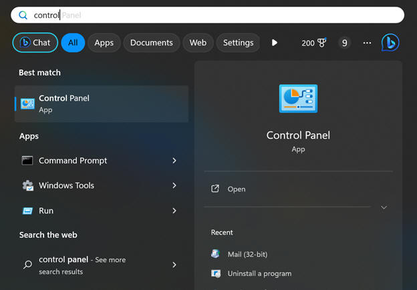Open the Control Panel best match result
This screenshot has height=290, width=417.
(102, 104)
